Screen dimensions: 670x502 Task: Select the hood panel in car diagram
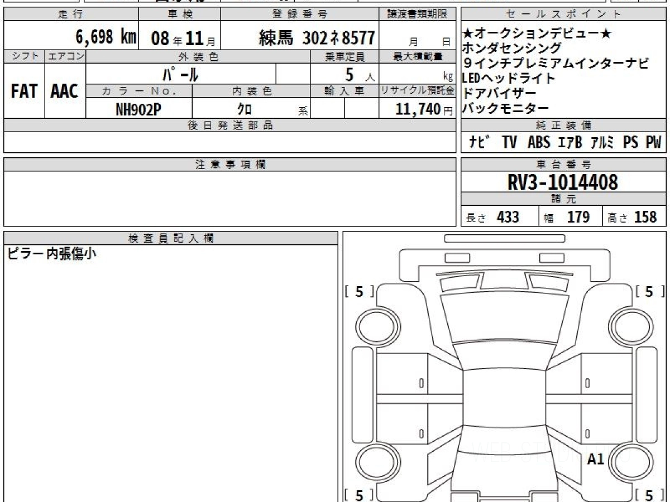[504, 317]
